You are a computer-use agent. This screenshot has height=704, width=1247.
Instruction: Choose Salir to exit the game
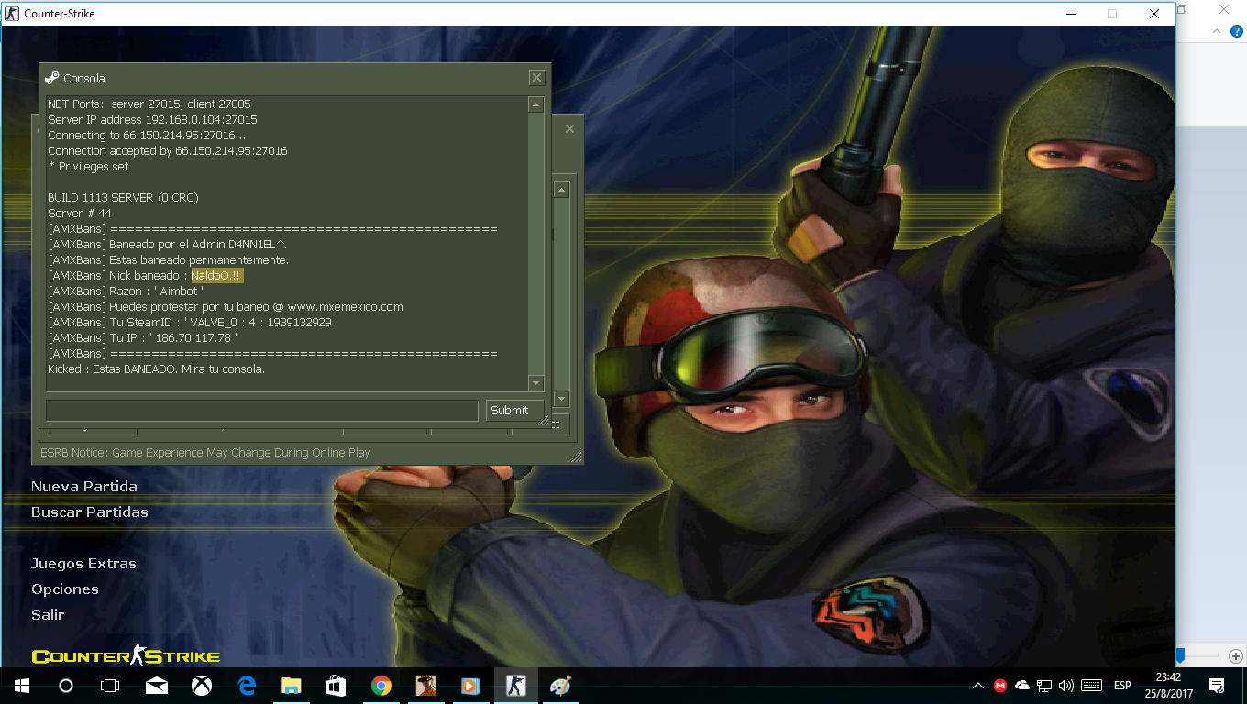48,615
